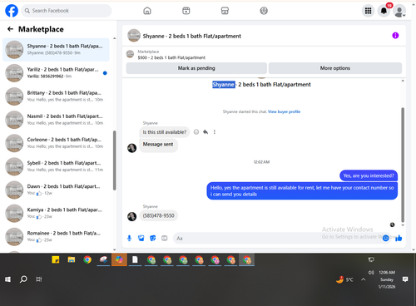Reply to 'Is this still available?' message
Viewport: 416px width, 306px height.
pyautogui.click(x=206, y=132)
